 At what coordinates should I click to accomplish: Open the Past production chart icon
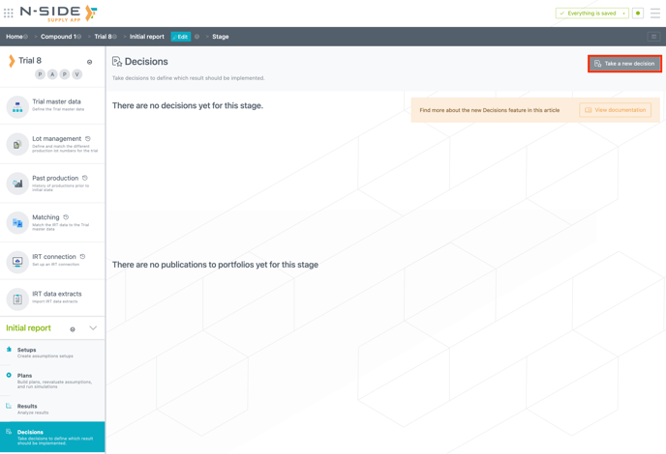click(17, 183)
